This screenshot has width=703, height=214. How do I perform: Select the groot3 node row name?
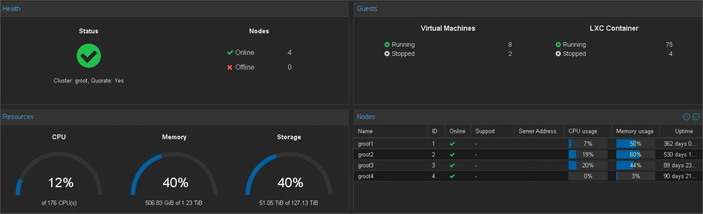click(366, 166)
